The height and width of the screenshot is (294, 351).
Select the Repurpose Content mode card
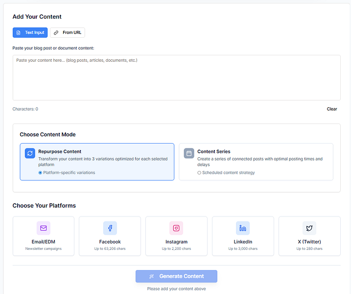point(97,162)
